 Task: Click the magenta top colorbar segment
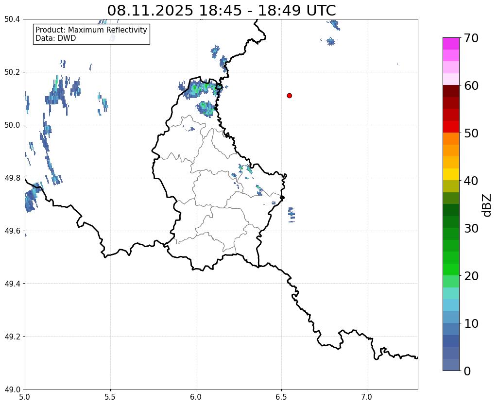point(451,44)
